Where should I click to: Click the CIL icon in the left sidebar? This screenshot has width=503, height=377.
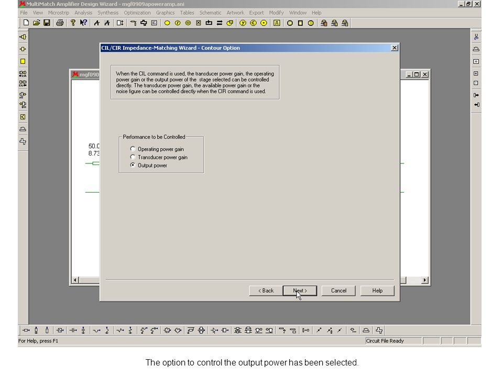coord(23,84)
